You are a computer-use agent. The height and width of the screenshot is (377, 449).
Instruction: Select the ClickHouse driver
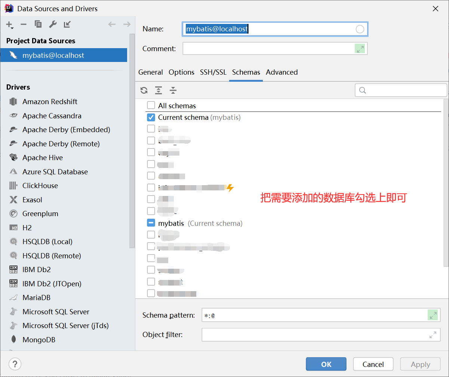(x=40, y=186)
